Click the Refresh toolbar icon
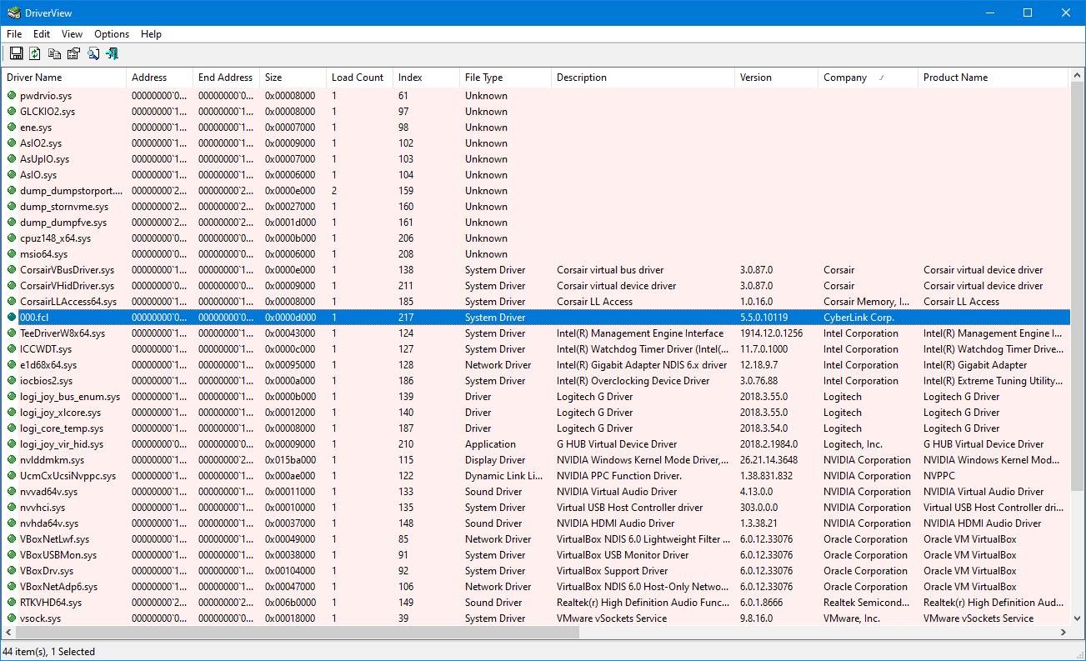Image resolution: width=1086 pixels, height=661 pixels. [35, 54]
